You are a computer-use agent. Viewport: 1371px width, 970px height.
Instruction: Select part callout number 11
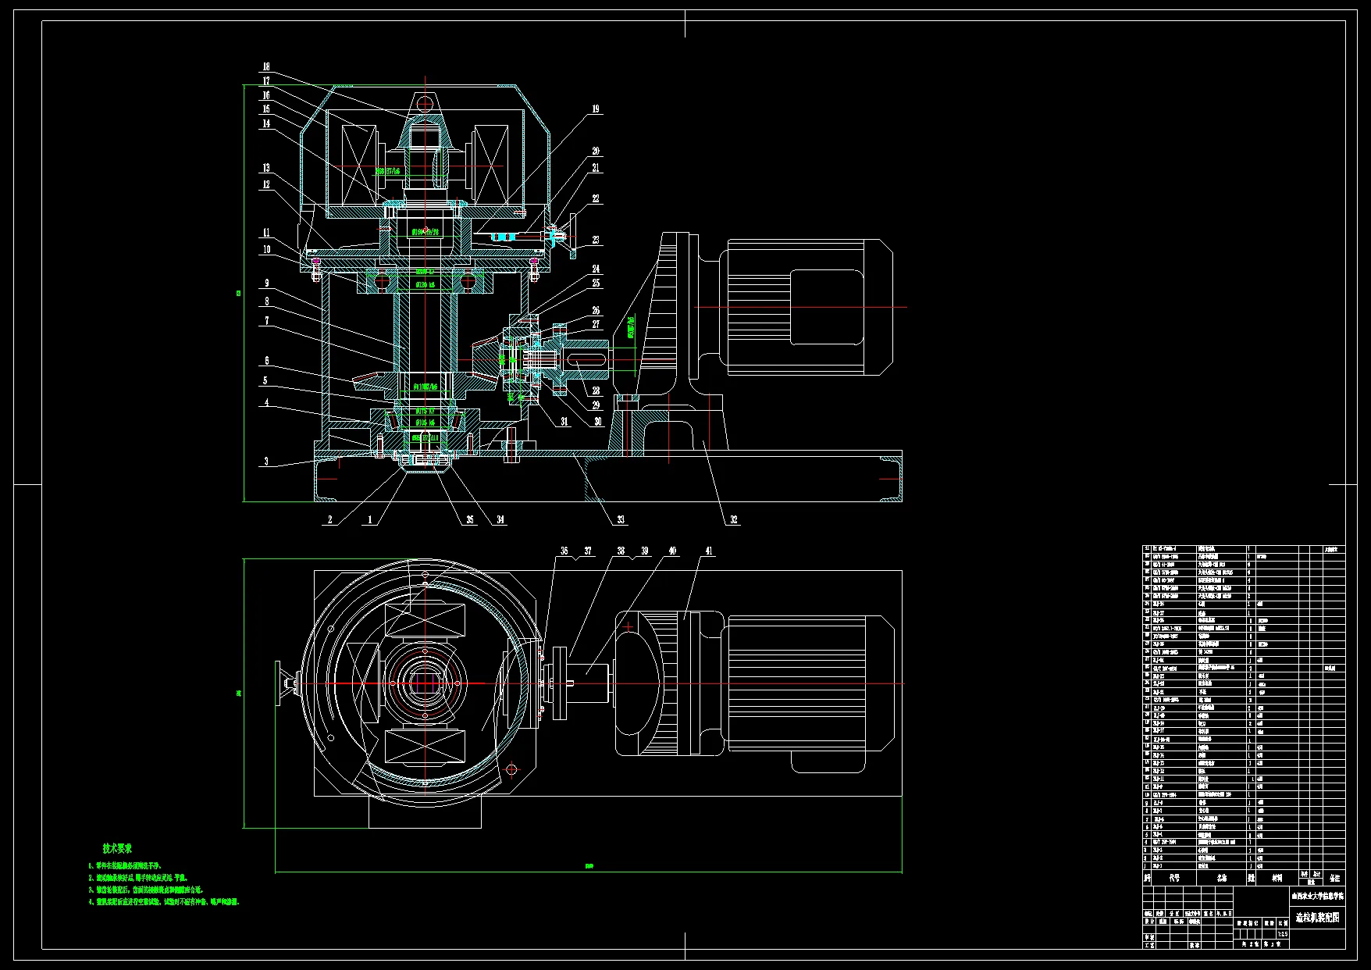point(266,233)
